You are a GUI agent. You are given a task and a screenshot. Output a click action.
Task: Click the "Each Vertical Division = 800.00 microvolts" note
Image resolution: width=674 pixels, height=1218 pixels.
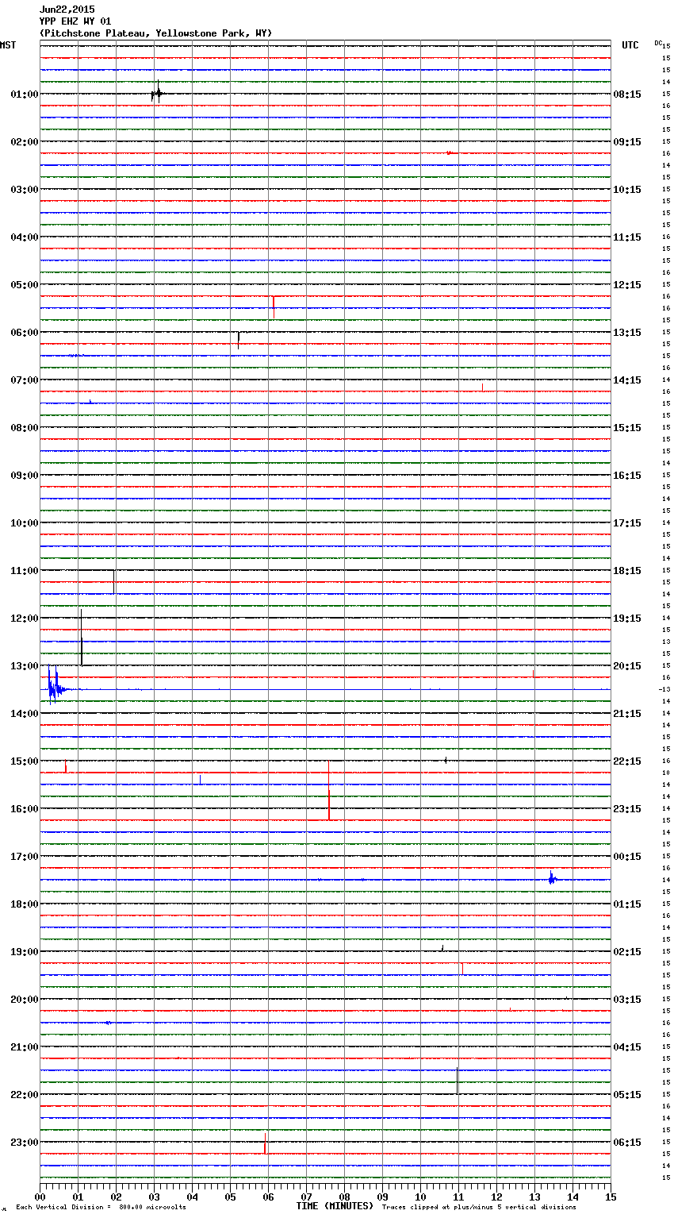point(101,1208)
